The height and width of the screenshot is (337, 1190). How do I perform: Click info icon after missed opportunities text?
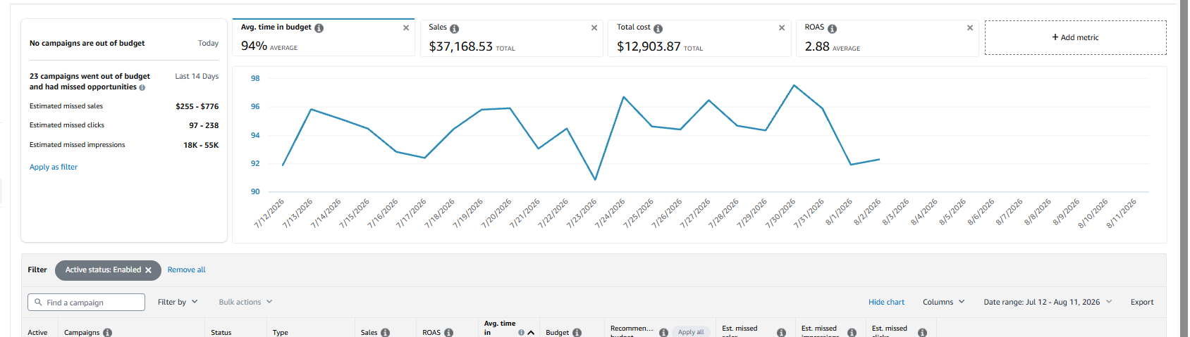(142, 88)
